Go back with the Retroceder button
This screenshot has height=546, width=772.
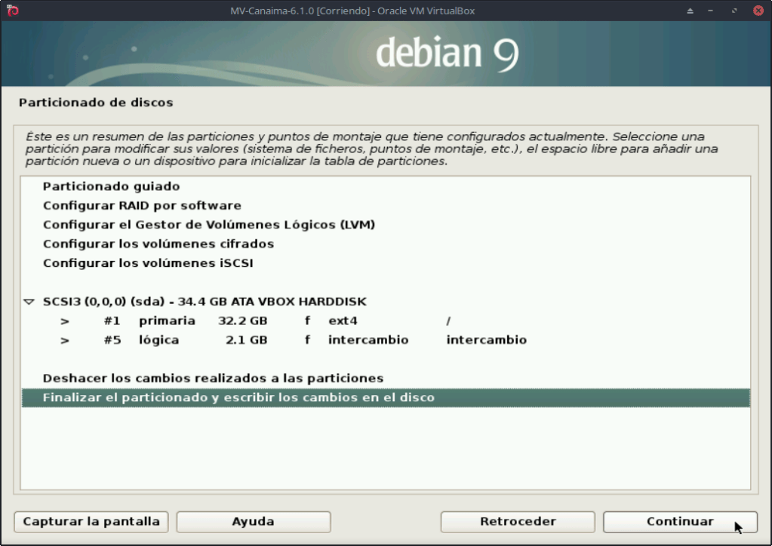pyautogui.click(x=518, y=521)
